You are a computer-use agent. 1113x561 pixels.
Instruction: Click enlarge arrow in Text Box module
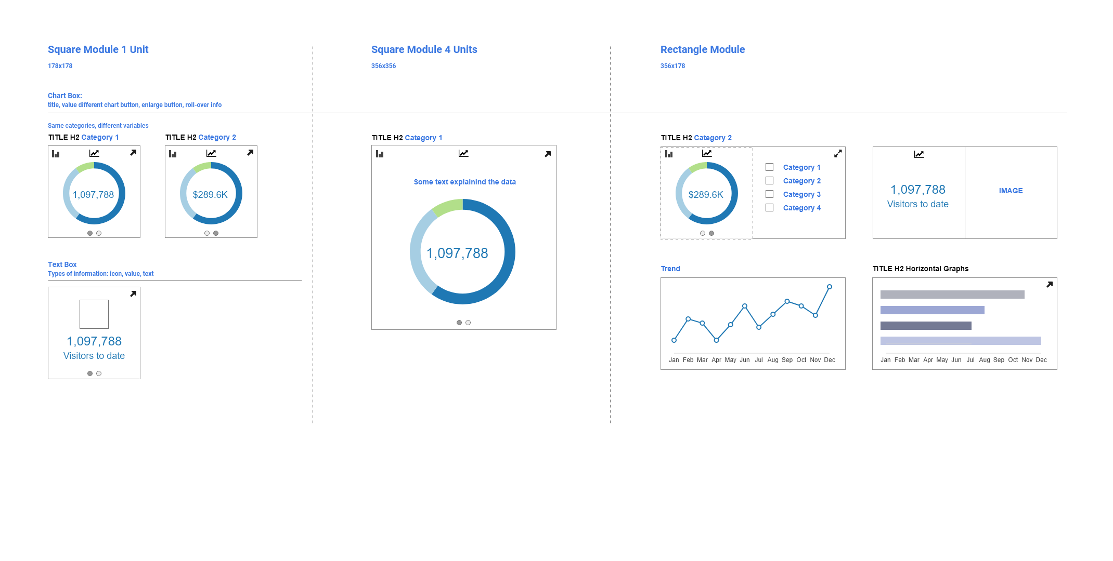point(133,294)
